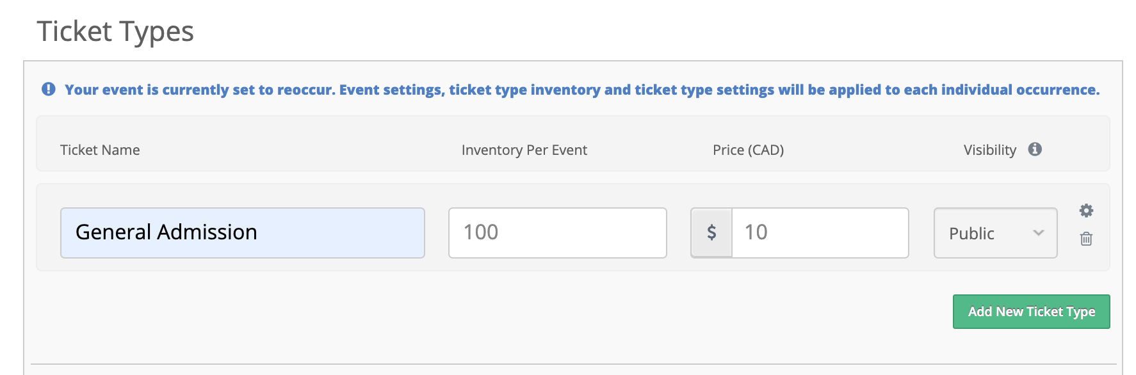Click the Price (CAD) column label
The width and height of the screenshot is (1136, 375).
pos(748,150)
